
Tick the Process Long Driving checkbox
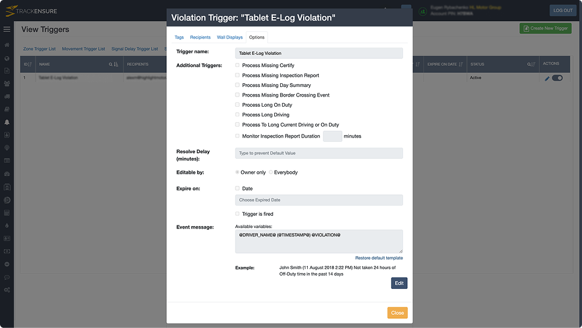(x=237, y=115)
